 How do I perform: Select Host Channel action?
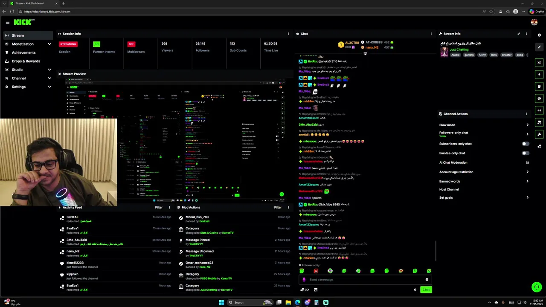click(x=449, y=189)
